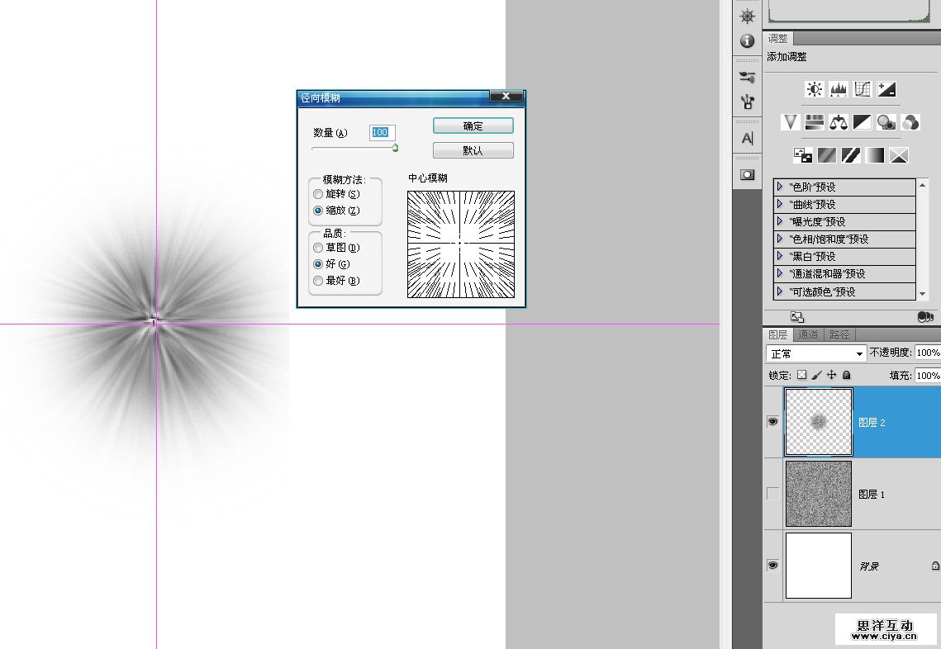This screenshot has height=649, width=941.
Task: Expand the "曲线" presets list
Action: [x=781, y=204]
